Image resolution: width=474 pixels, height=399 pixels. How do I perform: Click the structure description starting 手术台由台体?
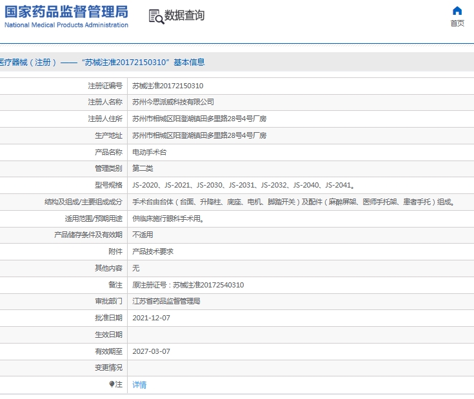tap(294, 202)
